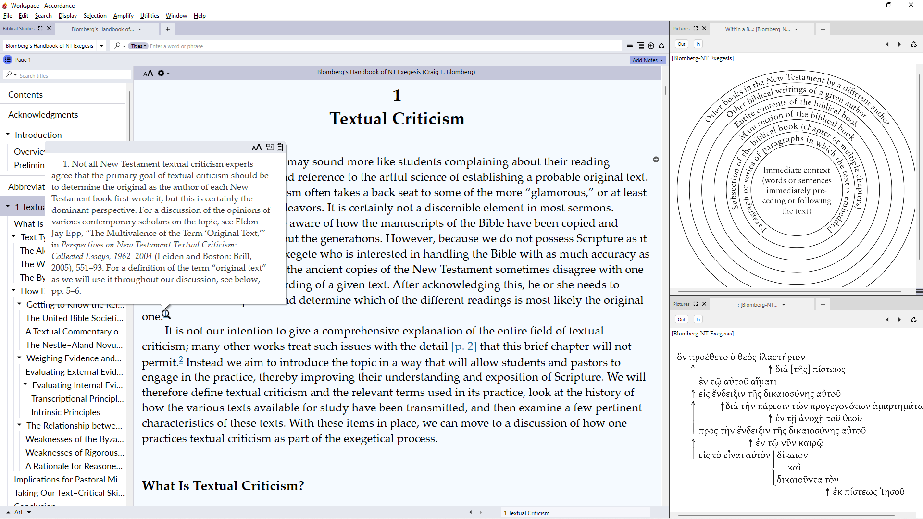Open the Amplify menu

[x=123, y=16]
